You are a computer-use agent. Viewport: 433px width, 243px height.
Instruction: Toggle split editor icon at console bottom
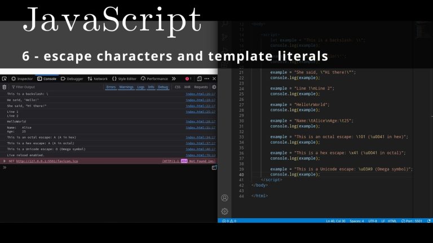pyautogui.click(x=214, y=167)
